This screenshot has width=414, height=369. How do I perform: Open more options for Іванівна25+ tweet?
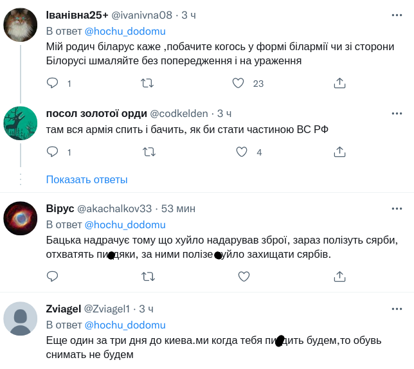point(397,15)
